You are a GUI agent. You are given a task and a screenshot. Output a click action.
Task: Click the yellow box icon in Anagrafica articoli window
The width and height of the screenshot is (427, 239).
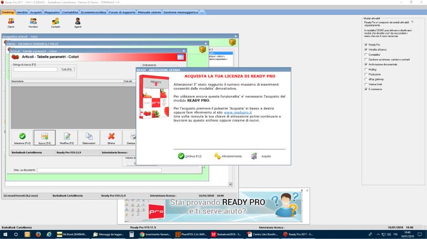point(232,42)
